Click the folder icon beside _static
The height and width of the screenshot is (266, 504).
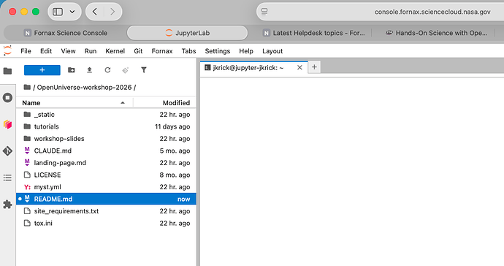click(x=27, y=115)
